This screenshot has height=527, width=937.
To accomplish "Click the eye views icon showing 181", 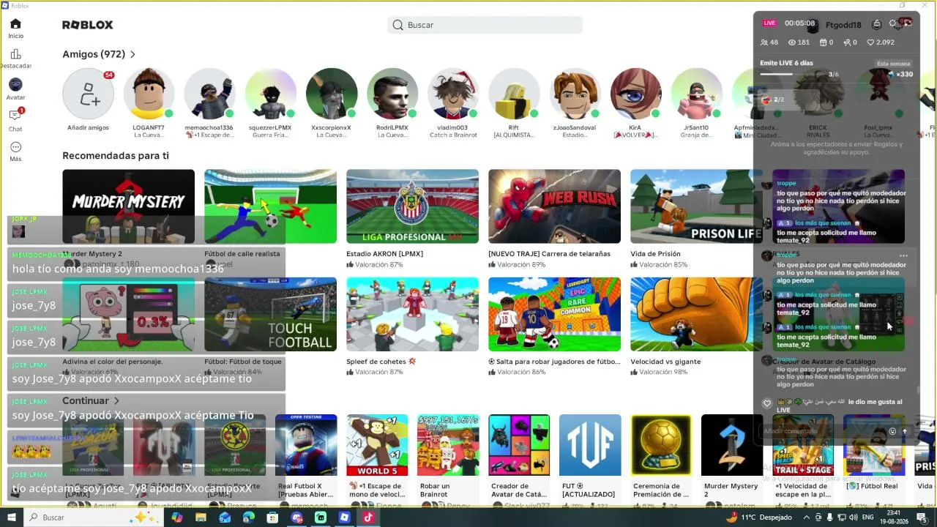I will point(792,42).
